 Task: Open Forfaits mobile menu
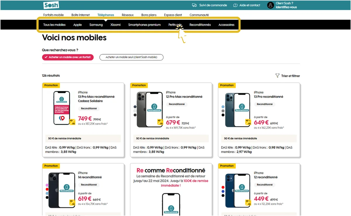click(54, 15)
